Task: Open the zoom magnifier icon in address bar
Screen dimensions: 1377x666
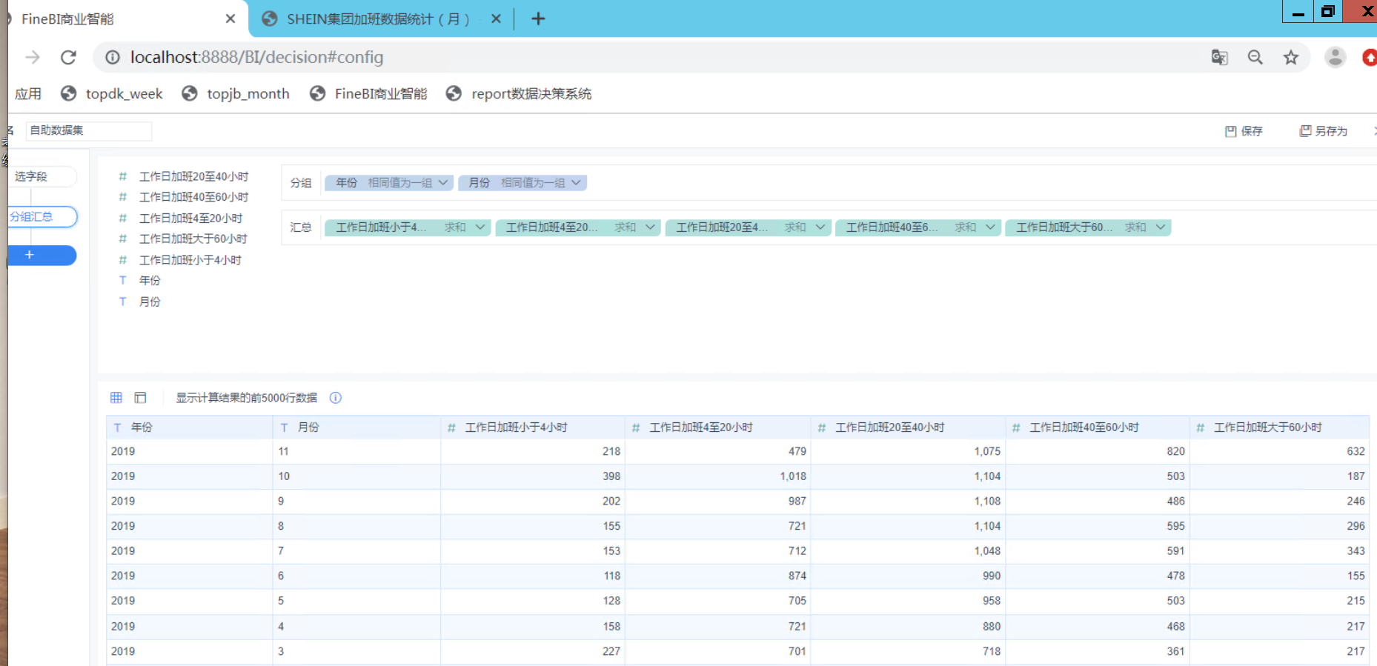Action: 1255,57
